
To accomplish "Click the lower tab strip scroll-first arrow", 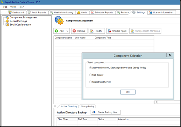I will click(55, 106).
